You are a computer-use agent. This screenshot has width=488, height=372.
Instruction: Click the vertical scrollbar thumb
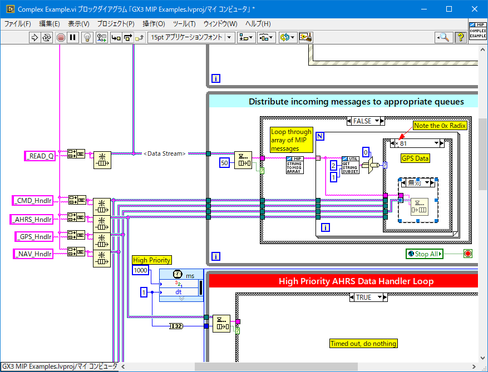(482, 154)
